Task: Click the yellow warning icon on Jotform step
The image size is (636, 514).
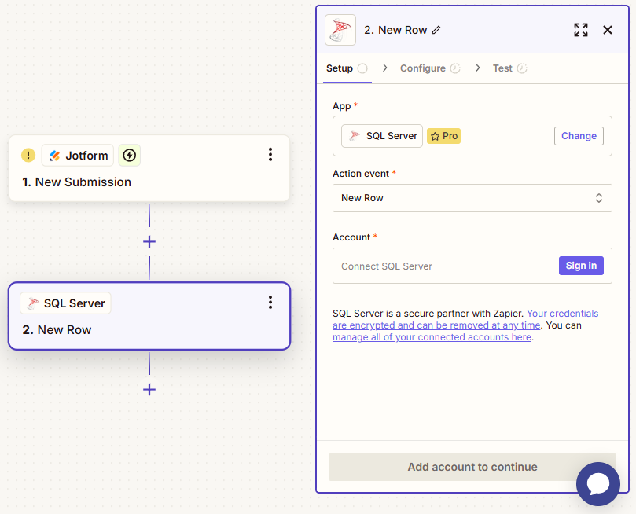Action: coord(28,156)
